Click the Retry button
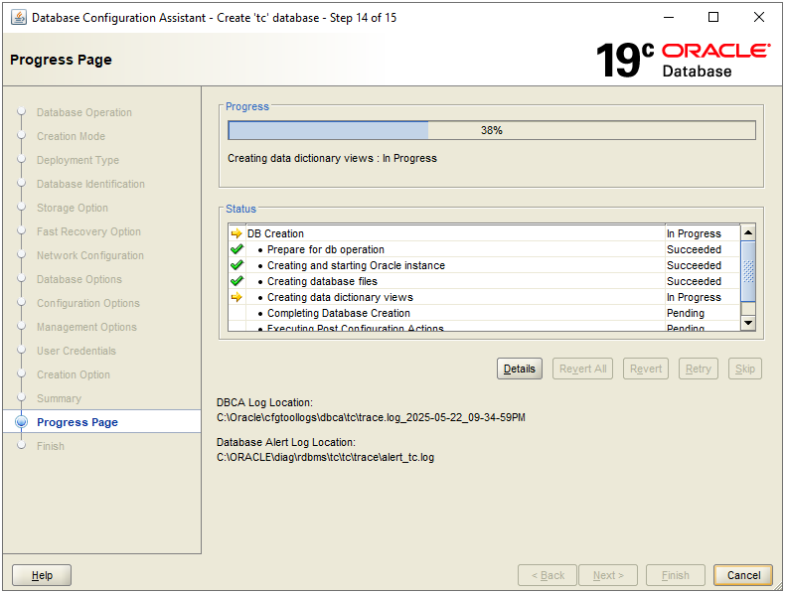 699,369
